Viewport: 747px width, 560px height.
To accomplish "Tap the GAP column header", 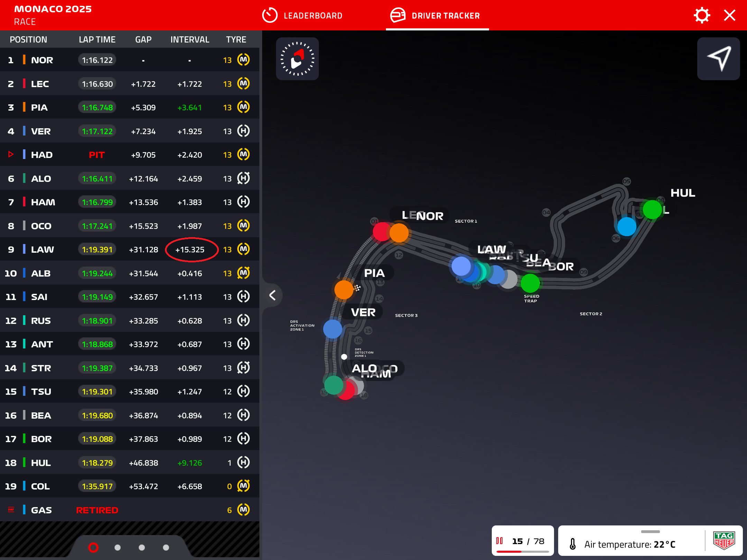I will [x=143, y=39].
